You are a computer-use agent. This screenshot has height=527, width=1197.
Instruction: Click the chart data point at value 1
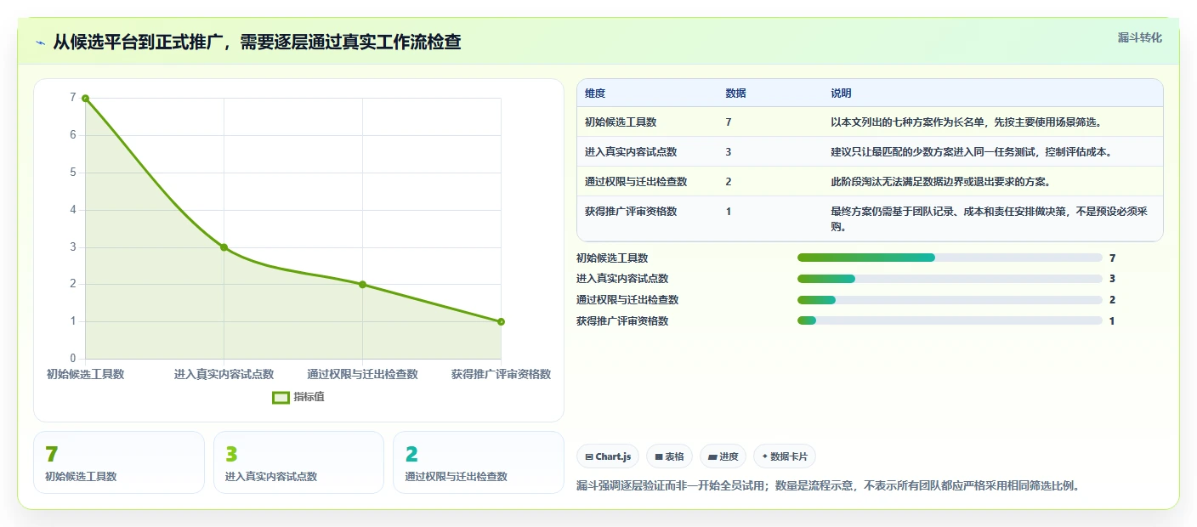pos(501,321)
